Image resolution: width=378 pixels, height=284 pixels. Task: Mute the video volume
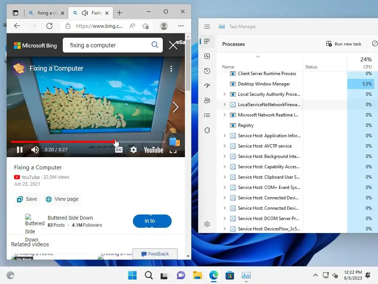tap(35, 150)
